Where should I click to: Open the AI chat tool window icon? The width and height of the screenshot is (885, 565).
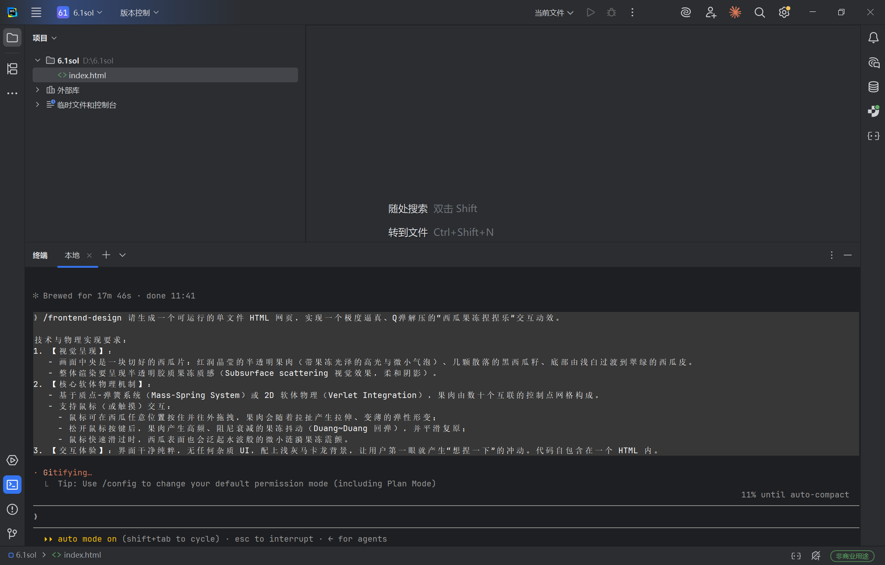pyautogui.click(x=874, y=62)
